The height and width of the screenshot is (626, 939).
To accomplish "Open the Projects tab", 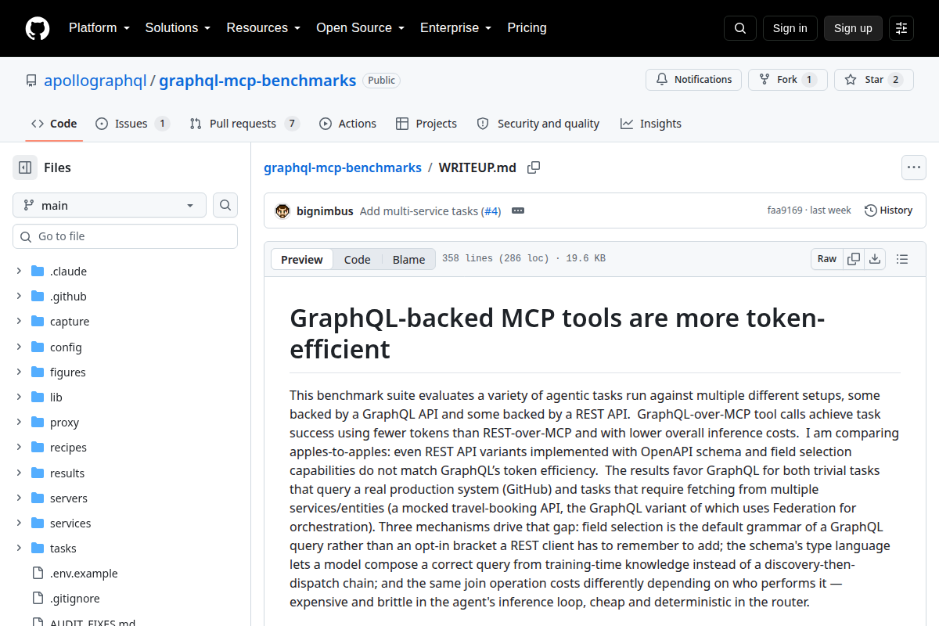I will click(426, 124).
